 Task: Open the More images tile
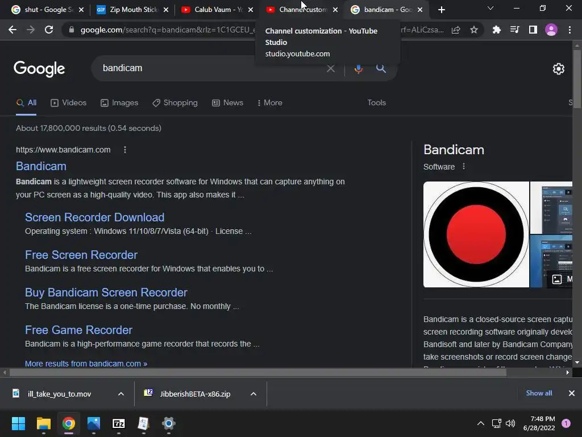click(x=561, y=279)
